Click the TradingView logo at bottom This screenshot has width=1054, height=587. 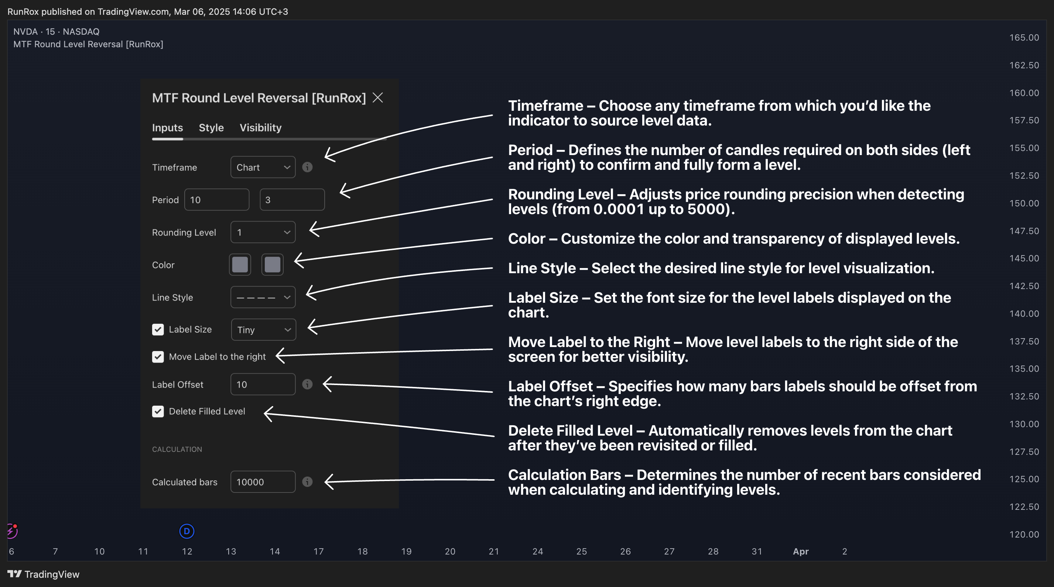click(43, 574)
